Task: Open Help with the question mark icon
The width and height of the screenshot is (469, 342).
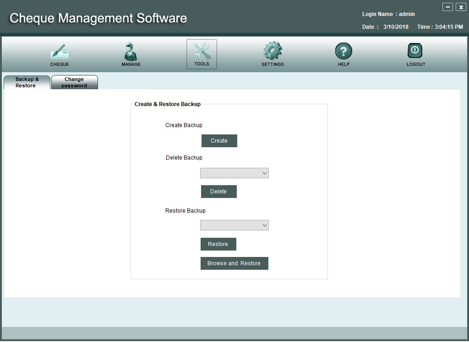Action: coord(344,51)
